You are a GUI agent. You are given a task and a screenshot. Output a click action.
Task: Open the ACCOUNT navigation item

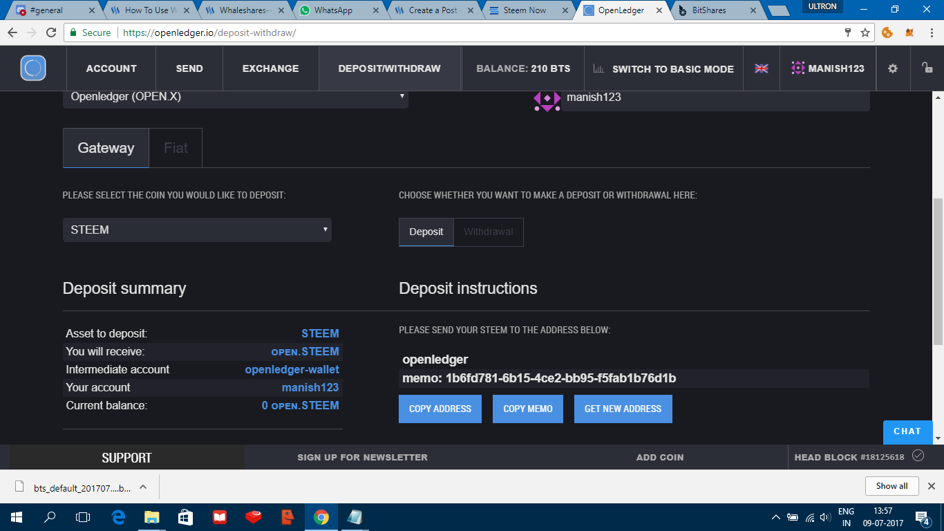point(111,68)
